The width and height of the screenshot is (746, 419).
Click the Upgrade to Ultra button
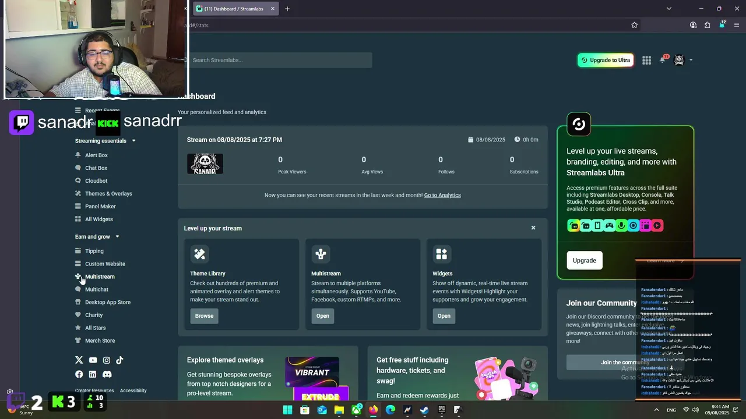[x=606, y=60]
